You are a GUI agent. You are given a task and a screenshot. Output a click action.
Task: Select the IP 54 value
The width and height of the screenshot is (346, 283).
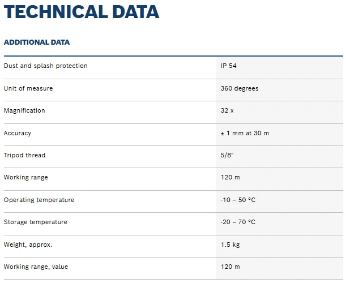pyautogui.click(x=228, y=66)
